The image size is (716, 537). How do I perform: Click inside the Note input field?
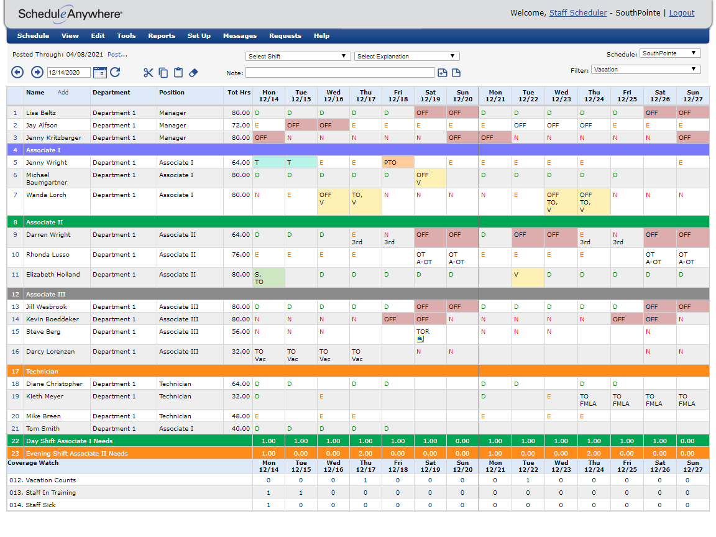point(339,73)
